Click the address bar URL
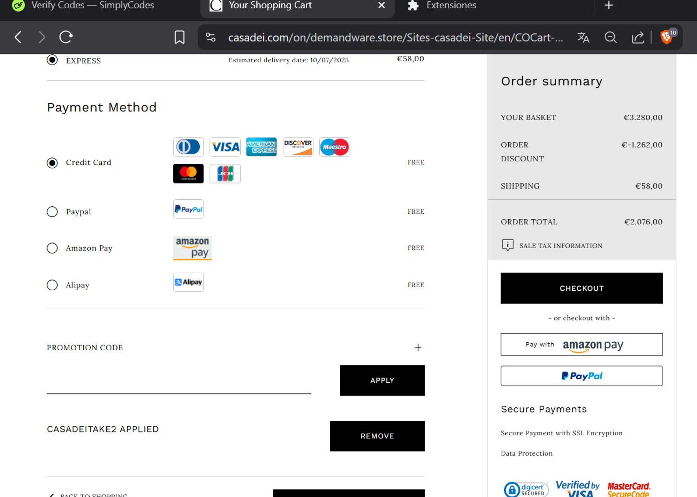 395,38
